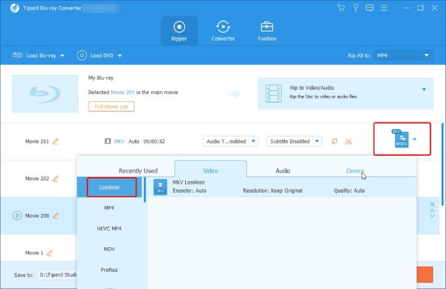This screenshot has width=446, height=289.
Task: Click the MKV format label of Movie 201
Action: 119,141
